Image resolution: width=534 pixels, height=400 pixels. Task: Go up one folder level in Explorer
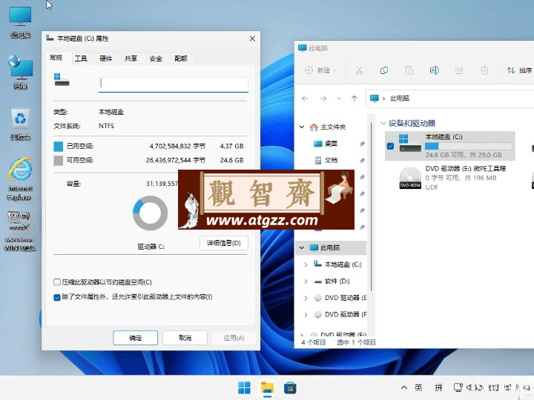[x=355, y=99]
